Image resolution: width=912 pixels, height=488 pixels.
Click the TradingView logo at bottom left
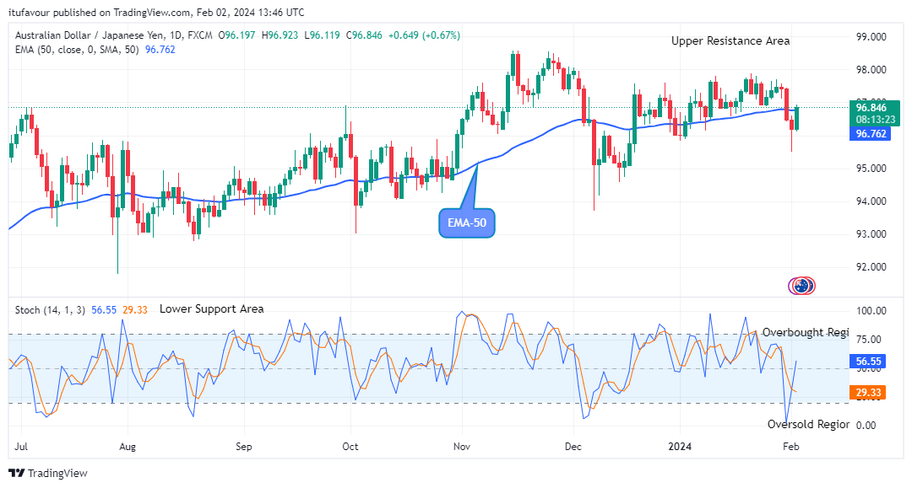pyautogui.click(x=47, y=473)
